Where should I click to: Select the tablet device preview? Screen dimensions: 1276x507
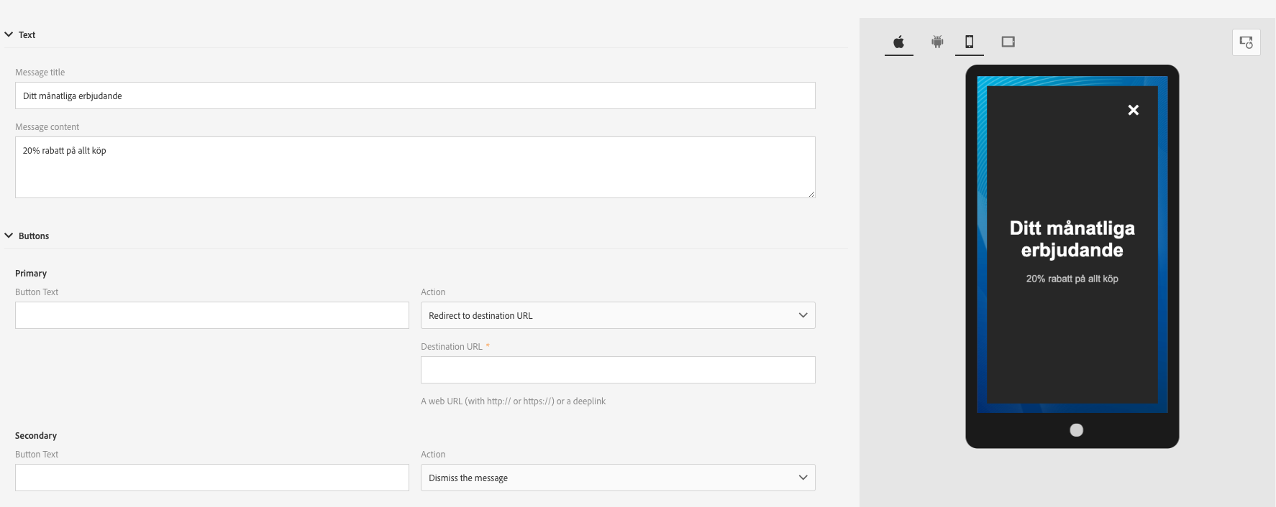point(1008,42)
